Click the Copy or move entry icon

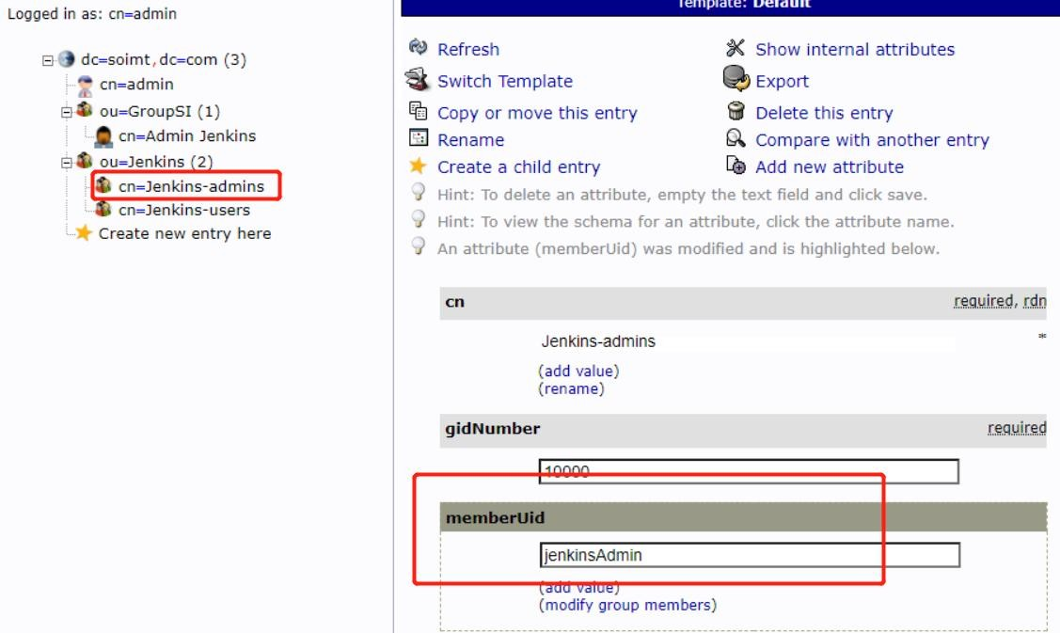click(419, 113)
